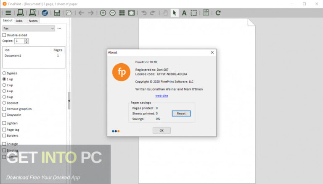The height and width of the screenshot is (184, 323).
Task: Select Document1 in the job list
Action: (13, 56)
